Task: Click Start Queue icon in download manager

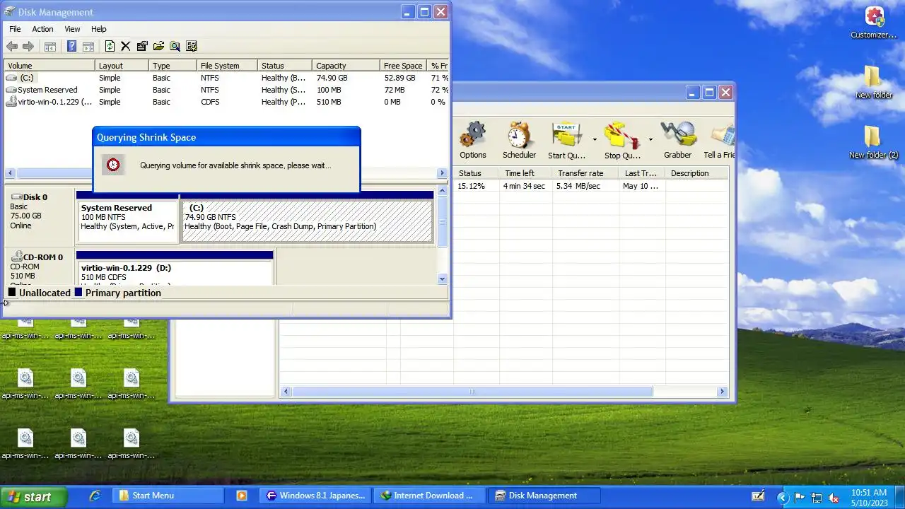Action: point(567,140)
